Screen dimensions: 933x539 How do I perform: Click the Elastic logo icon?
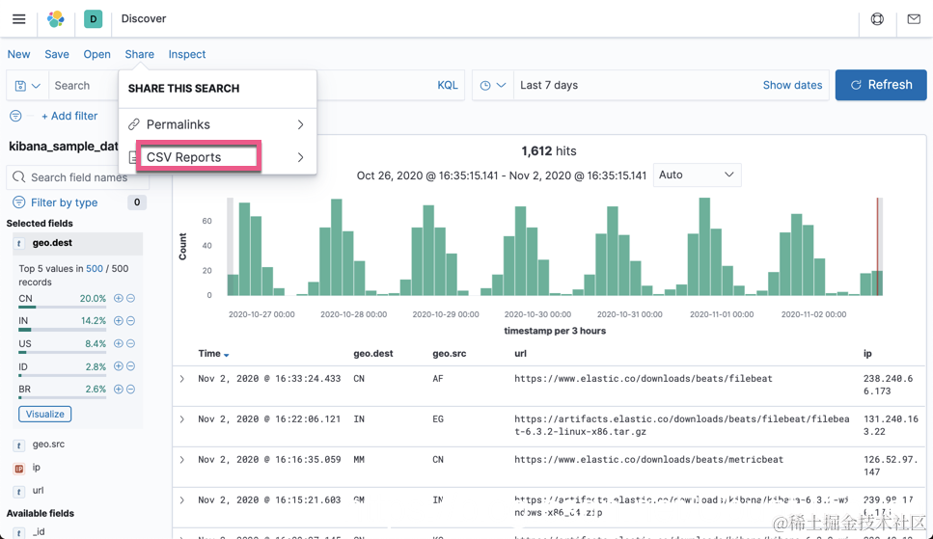coord(56,19)
